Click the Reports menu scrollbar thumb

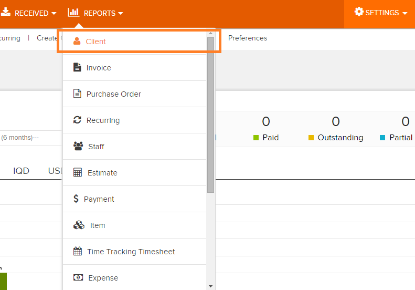click(x=211, y=115)
